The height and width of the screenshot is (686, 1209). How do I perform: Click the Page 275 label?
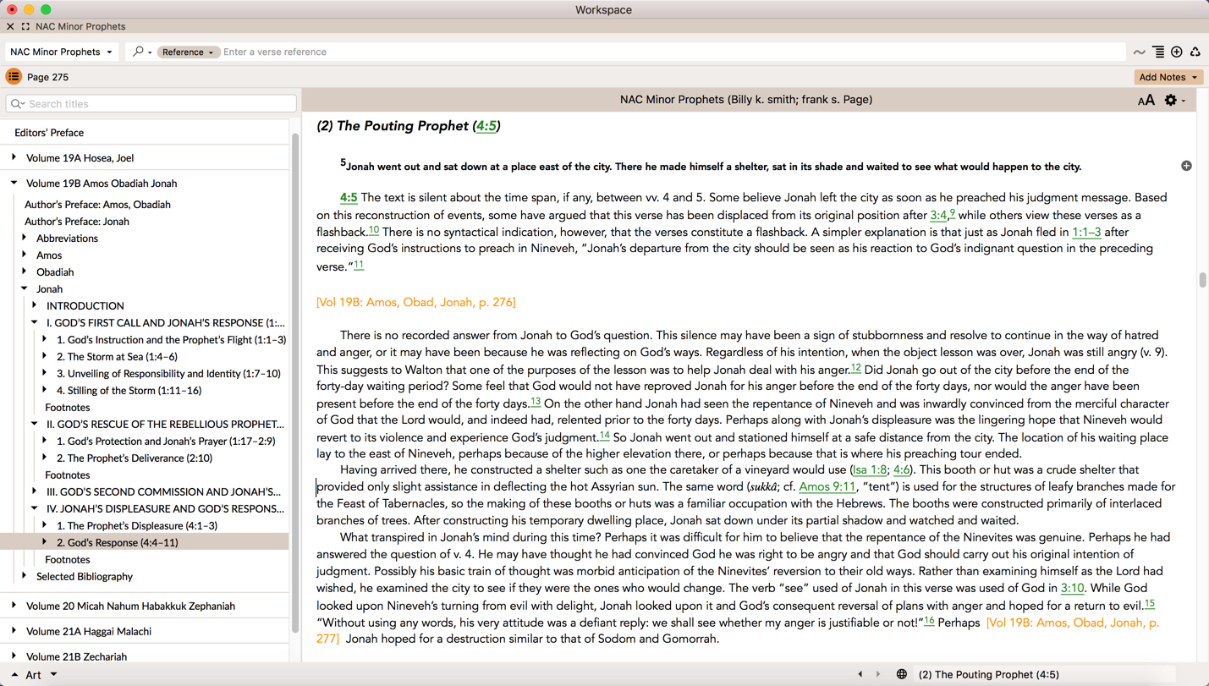point(47,77)
